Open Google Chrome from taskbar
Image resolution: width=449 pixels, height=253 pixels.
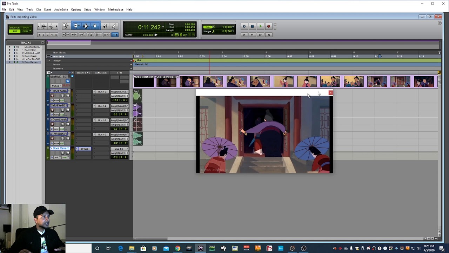(177, 248)
